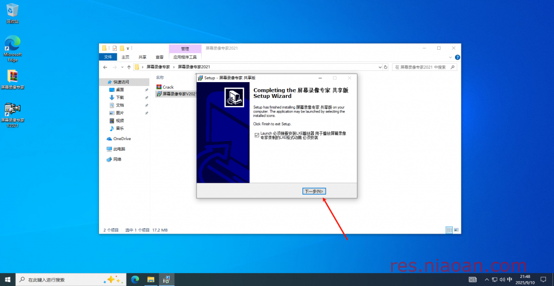
Task: Open the 共享 ribbon tab
Action: coord(142,57)
